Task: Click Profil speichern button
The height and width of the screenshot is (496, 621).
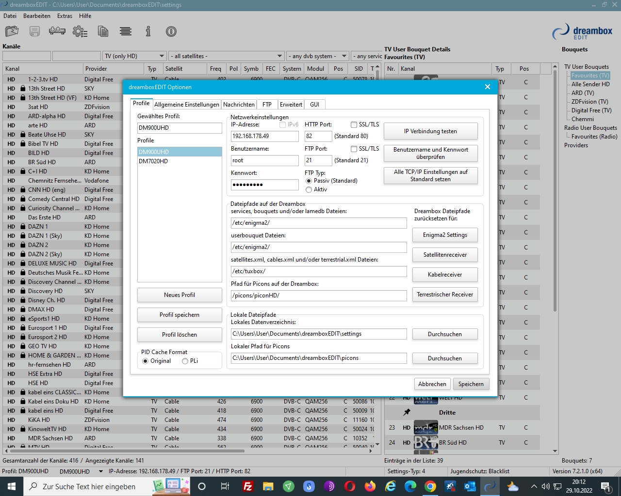Action: [180, 315]
